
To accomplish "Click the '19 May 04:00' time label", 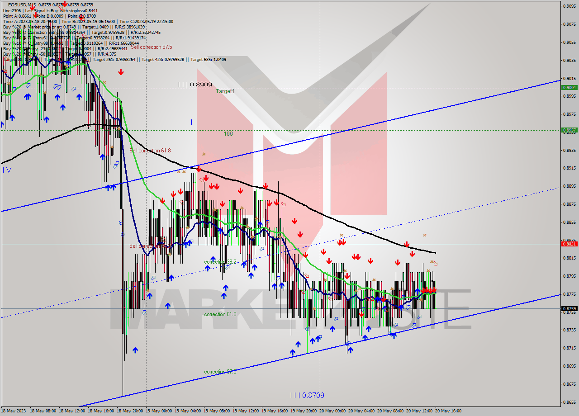I will (188, 411).
